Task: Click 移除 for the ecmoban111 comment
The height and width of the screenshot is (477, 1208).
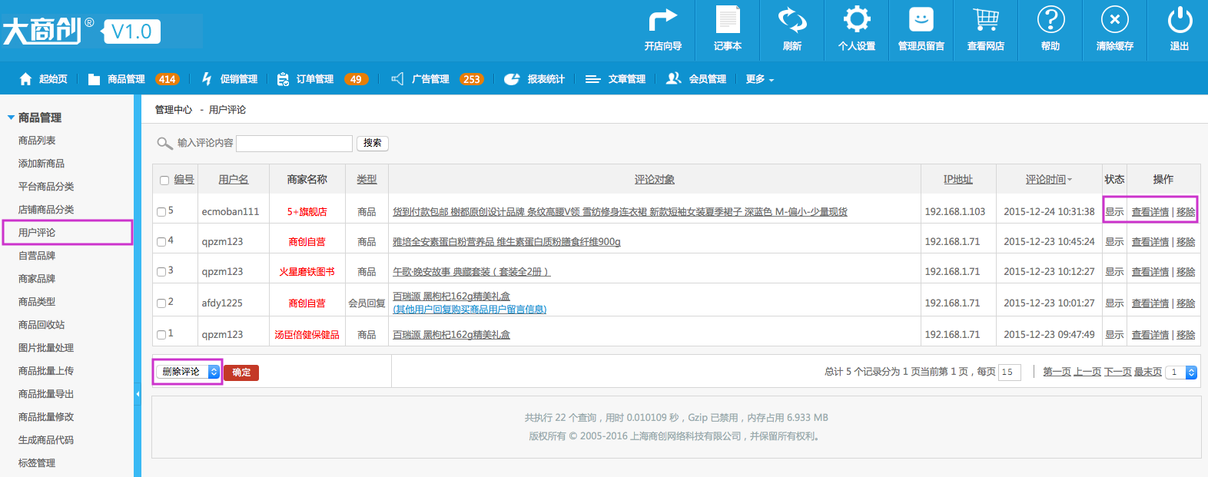Action: pos(1186,212)
